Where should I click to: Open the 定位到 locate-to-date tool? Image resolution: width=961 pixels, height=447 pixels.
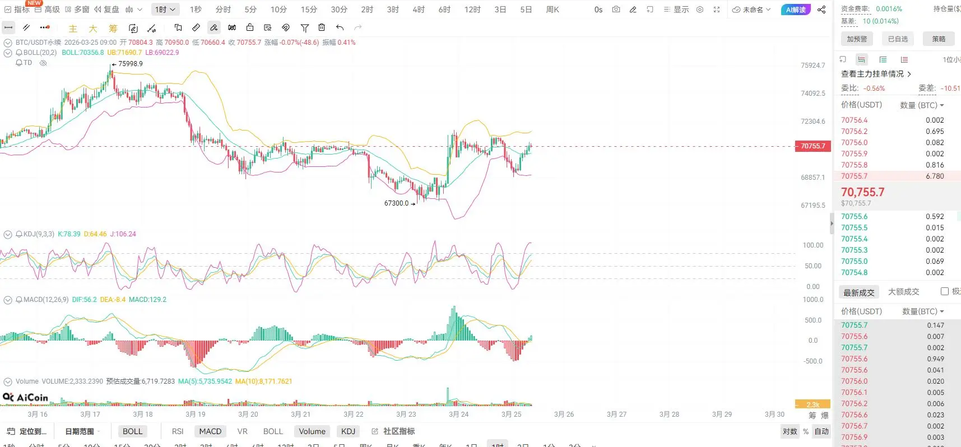coord(27,431)
